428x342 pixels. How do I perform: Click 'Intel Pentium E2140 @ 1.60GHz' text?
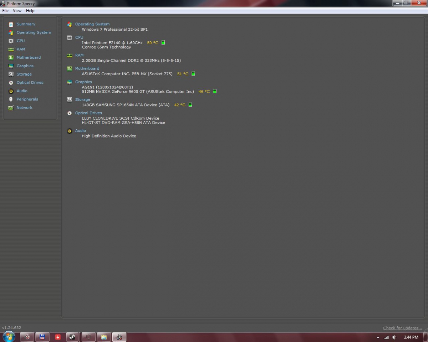(x=112, y=43)
